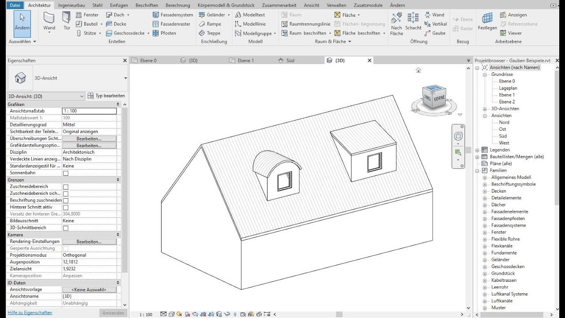Screen dimensions: 565x318
Task: Open the Festlegen work plane tool
Action: [487, 21]
